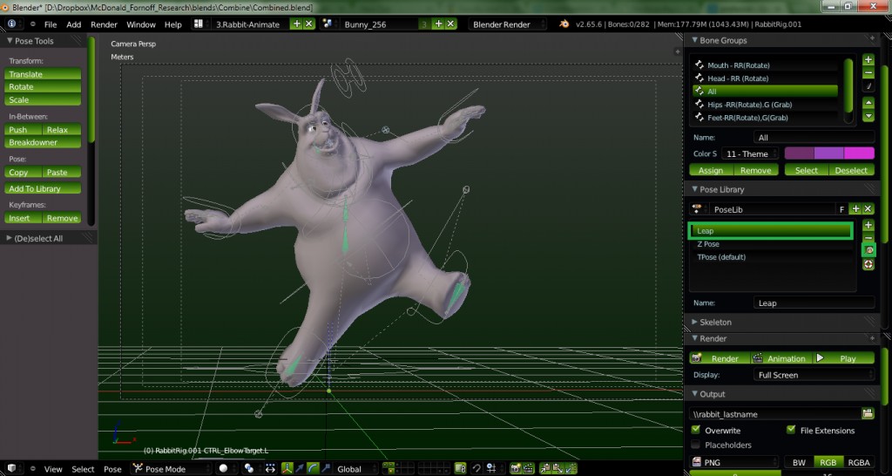The width and height of the screenshot is (892, 476).
Task: Add a new screen layout next to 3.Rabbit-Animate
Action: (x=296, y=24)
